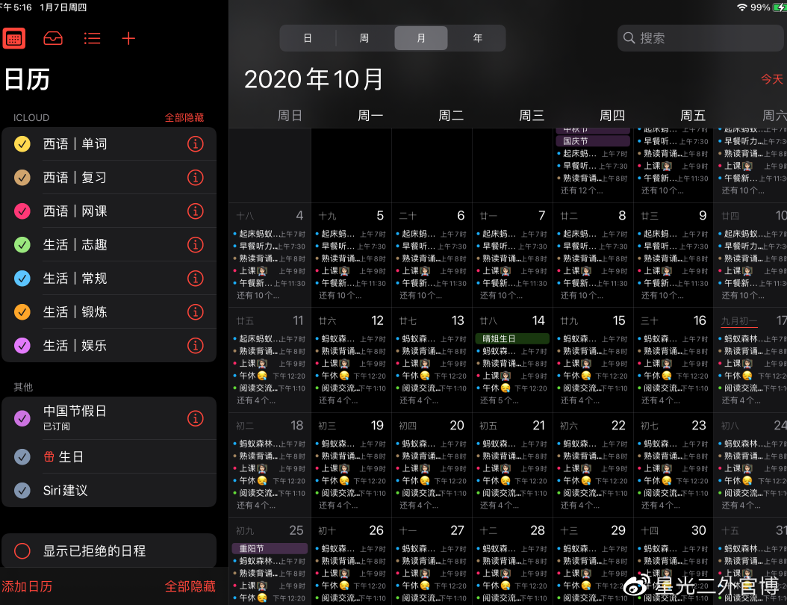787x605 pixels.
Task: Open 阅读交流 event on October 19
Action: pyautogui.click(x=351, y=493)
